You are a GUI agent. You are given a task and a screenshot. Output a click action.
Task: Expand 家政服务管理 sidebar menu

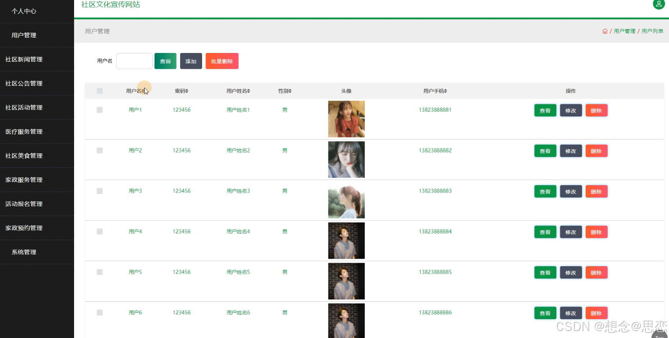37,180
